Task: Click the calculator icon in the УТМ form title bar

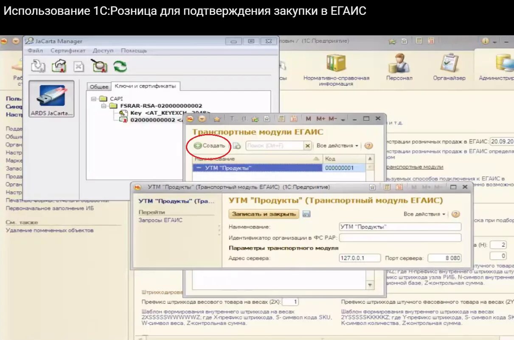Action: point(387,187)
